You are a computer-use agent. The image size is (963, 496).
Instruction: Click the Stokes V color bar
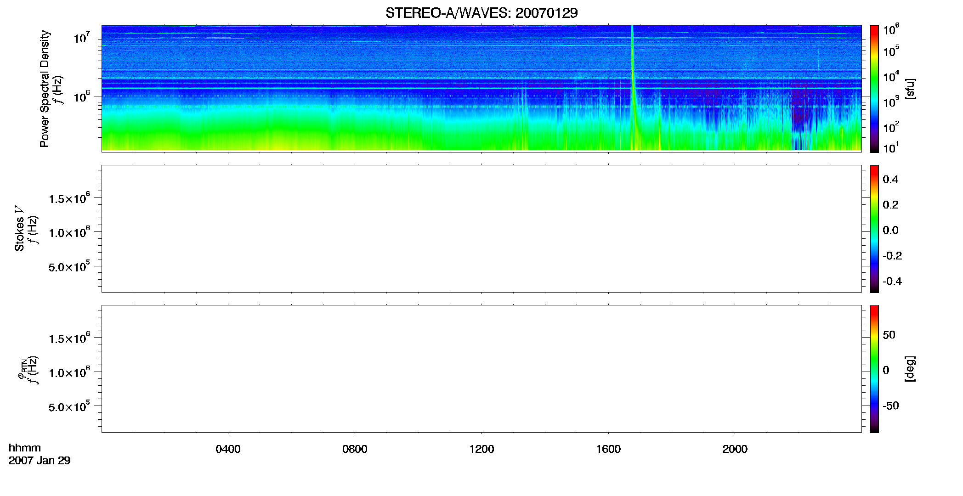click(x=874, y=229)
